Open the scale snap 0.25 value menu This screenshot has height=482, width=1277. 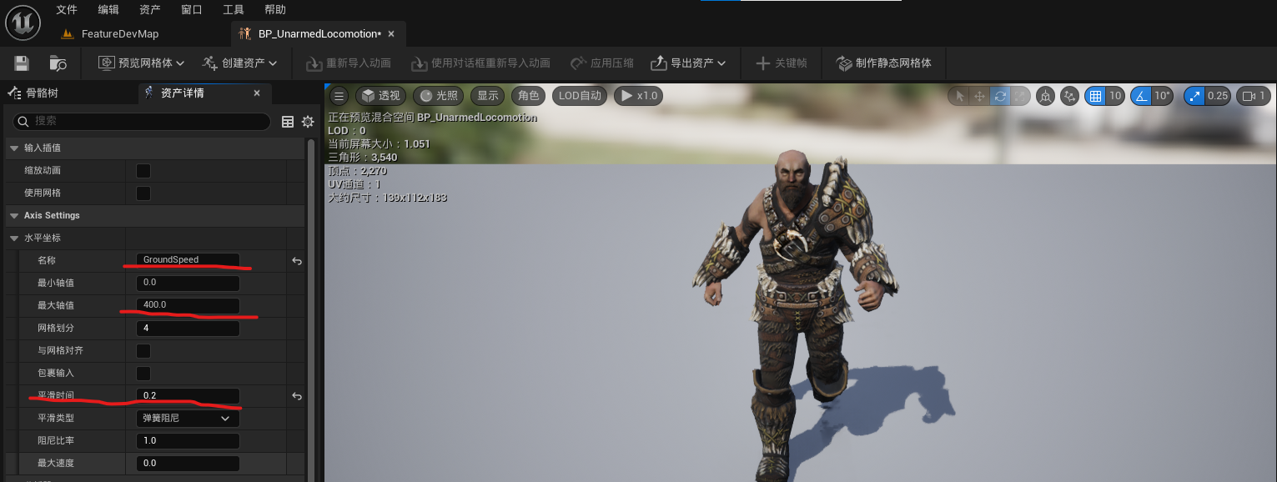1218,96
